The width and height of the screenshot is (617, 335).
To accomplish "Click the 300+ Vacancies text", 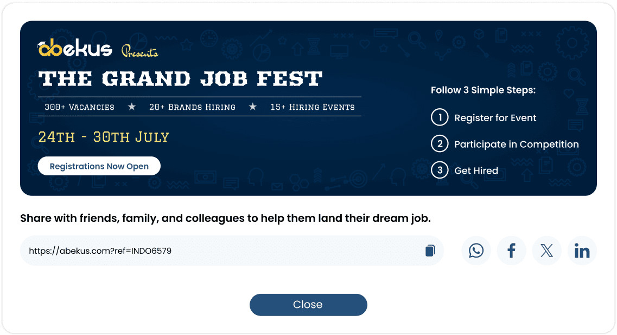I will pyautogui.click(x=79, y=107).
